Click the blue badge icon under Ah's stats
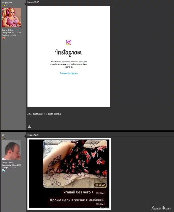 point(4,171)
